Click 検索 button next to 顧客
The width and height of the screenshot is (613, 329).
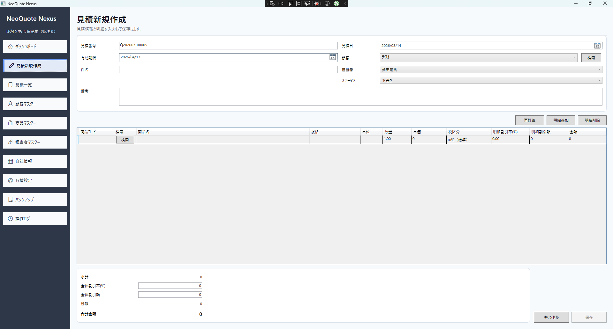[x=591, y=58]
